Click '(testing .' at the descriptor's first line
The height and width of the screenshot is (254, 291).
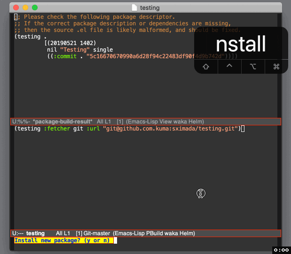(31, 37)
